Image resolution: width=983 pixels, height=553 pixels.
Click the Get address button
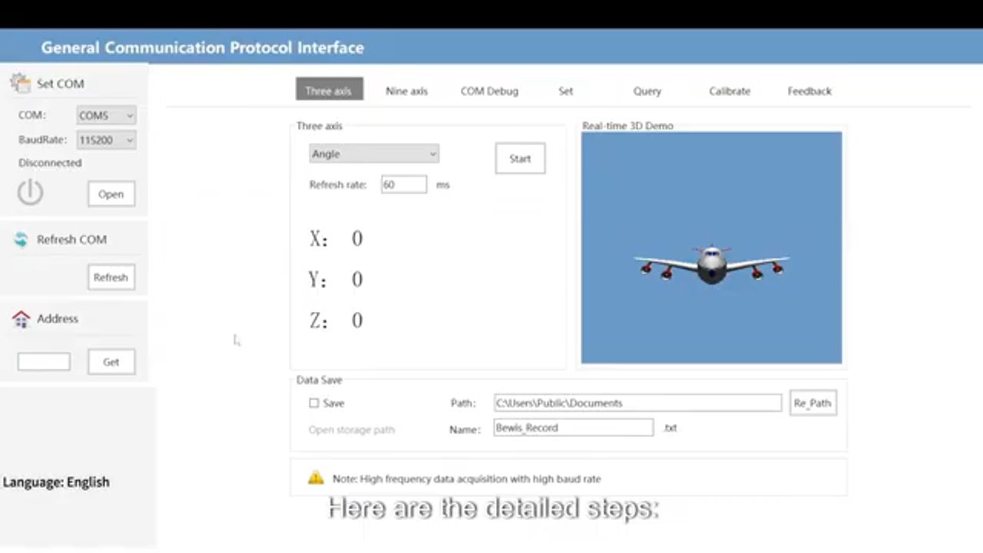(111, 362)
